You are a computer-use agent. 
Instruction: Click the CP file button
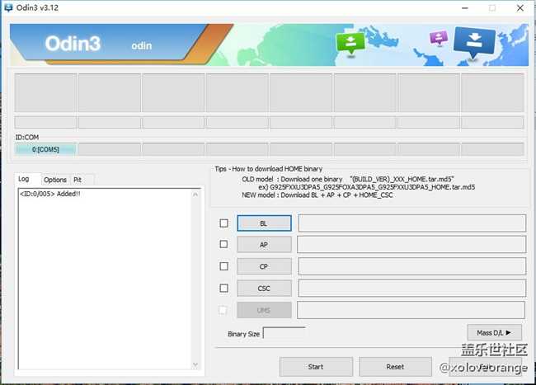(264, 266)
